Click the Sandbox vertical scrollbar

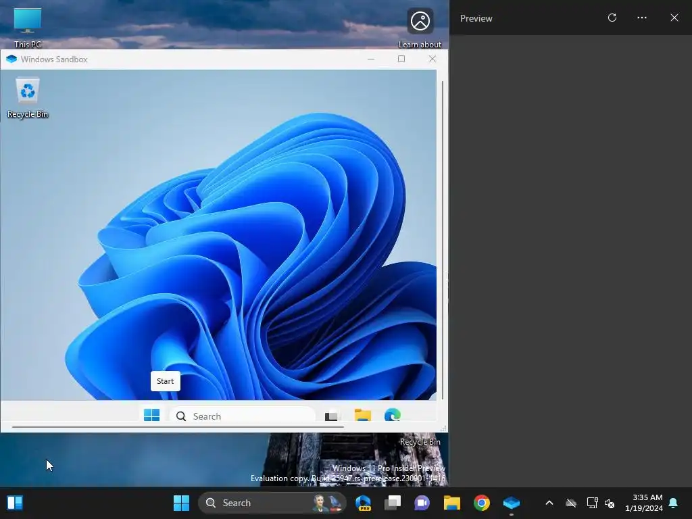[x=442, y=240]
